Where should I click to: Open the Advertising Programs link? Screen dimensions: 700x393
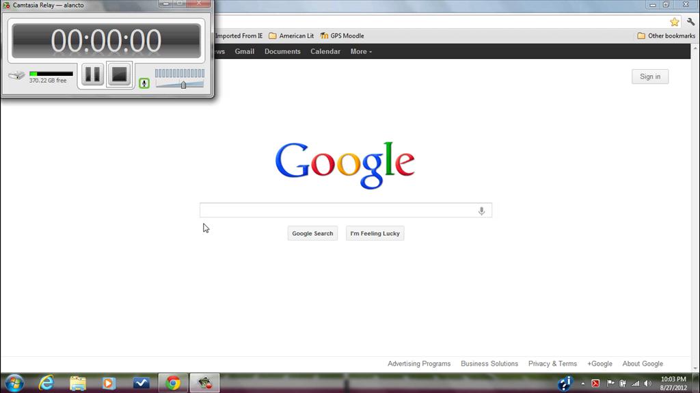click(419, 364)
